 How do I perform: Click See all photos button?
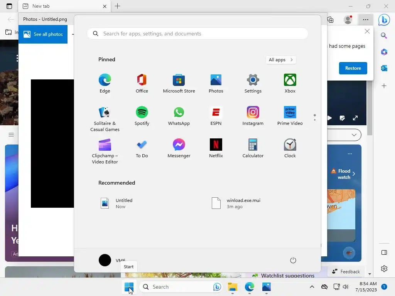[x=43, y=34]
